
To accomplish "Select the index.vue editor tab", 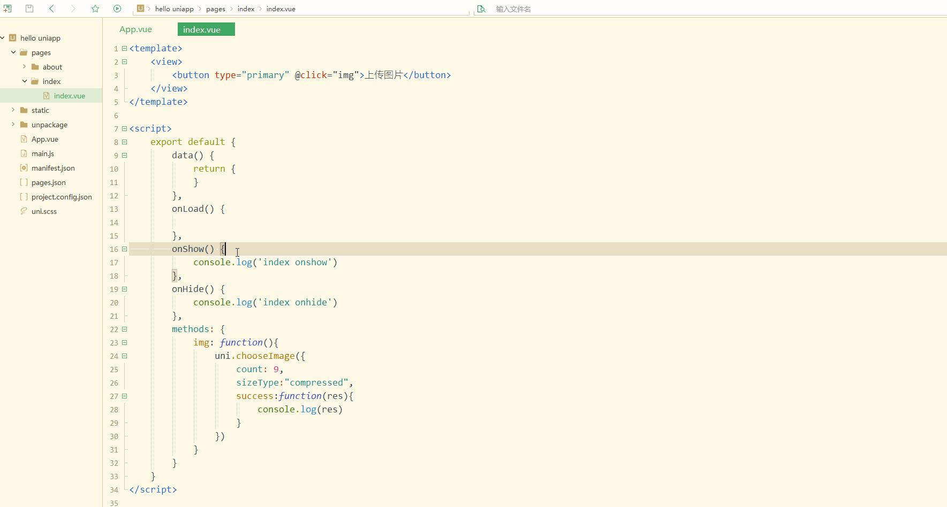I will click(206, 29).
